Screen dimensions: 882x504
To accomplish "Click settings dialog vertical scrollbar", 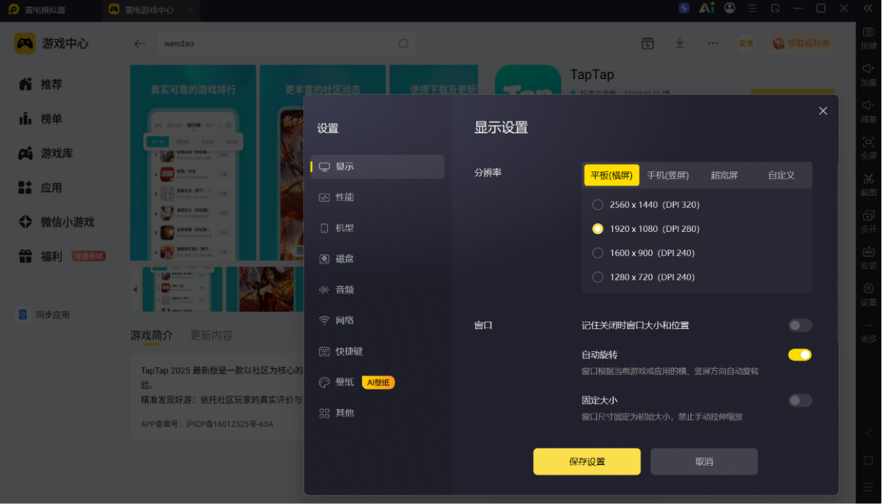I will click(x=837, y=253).
